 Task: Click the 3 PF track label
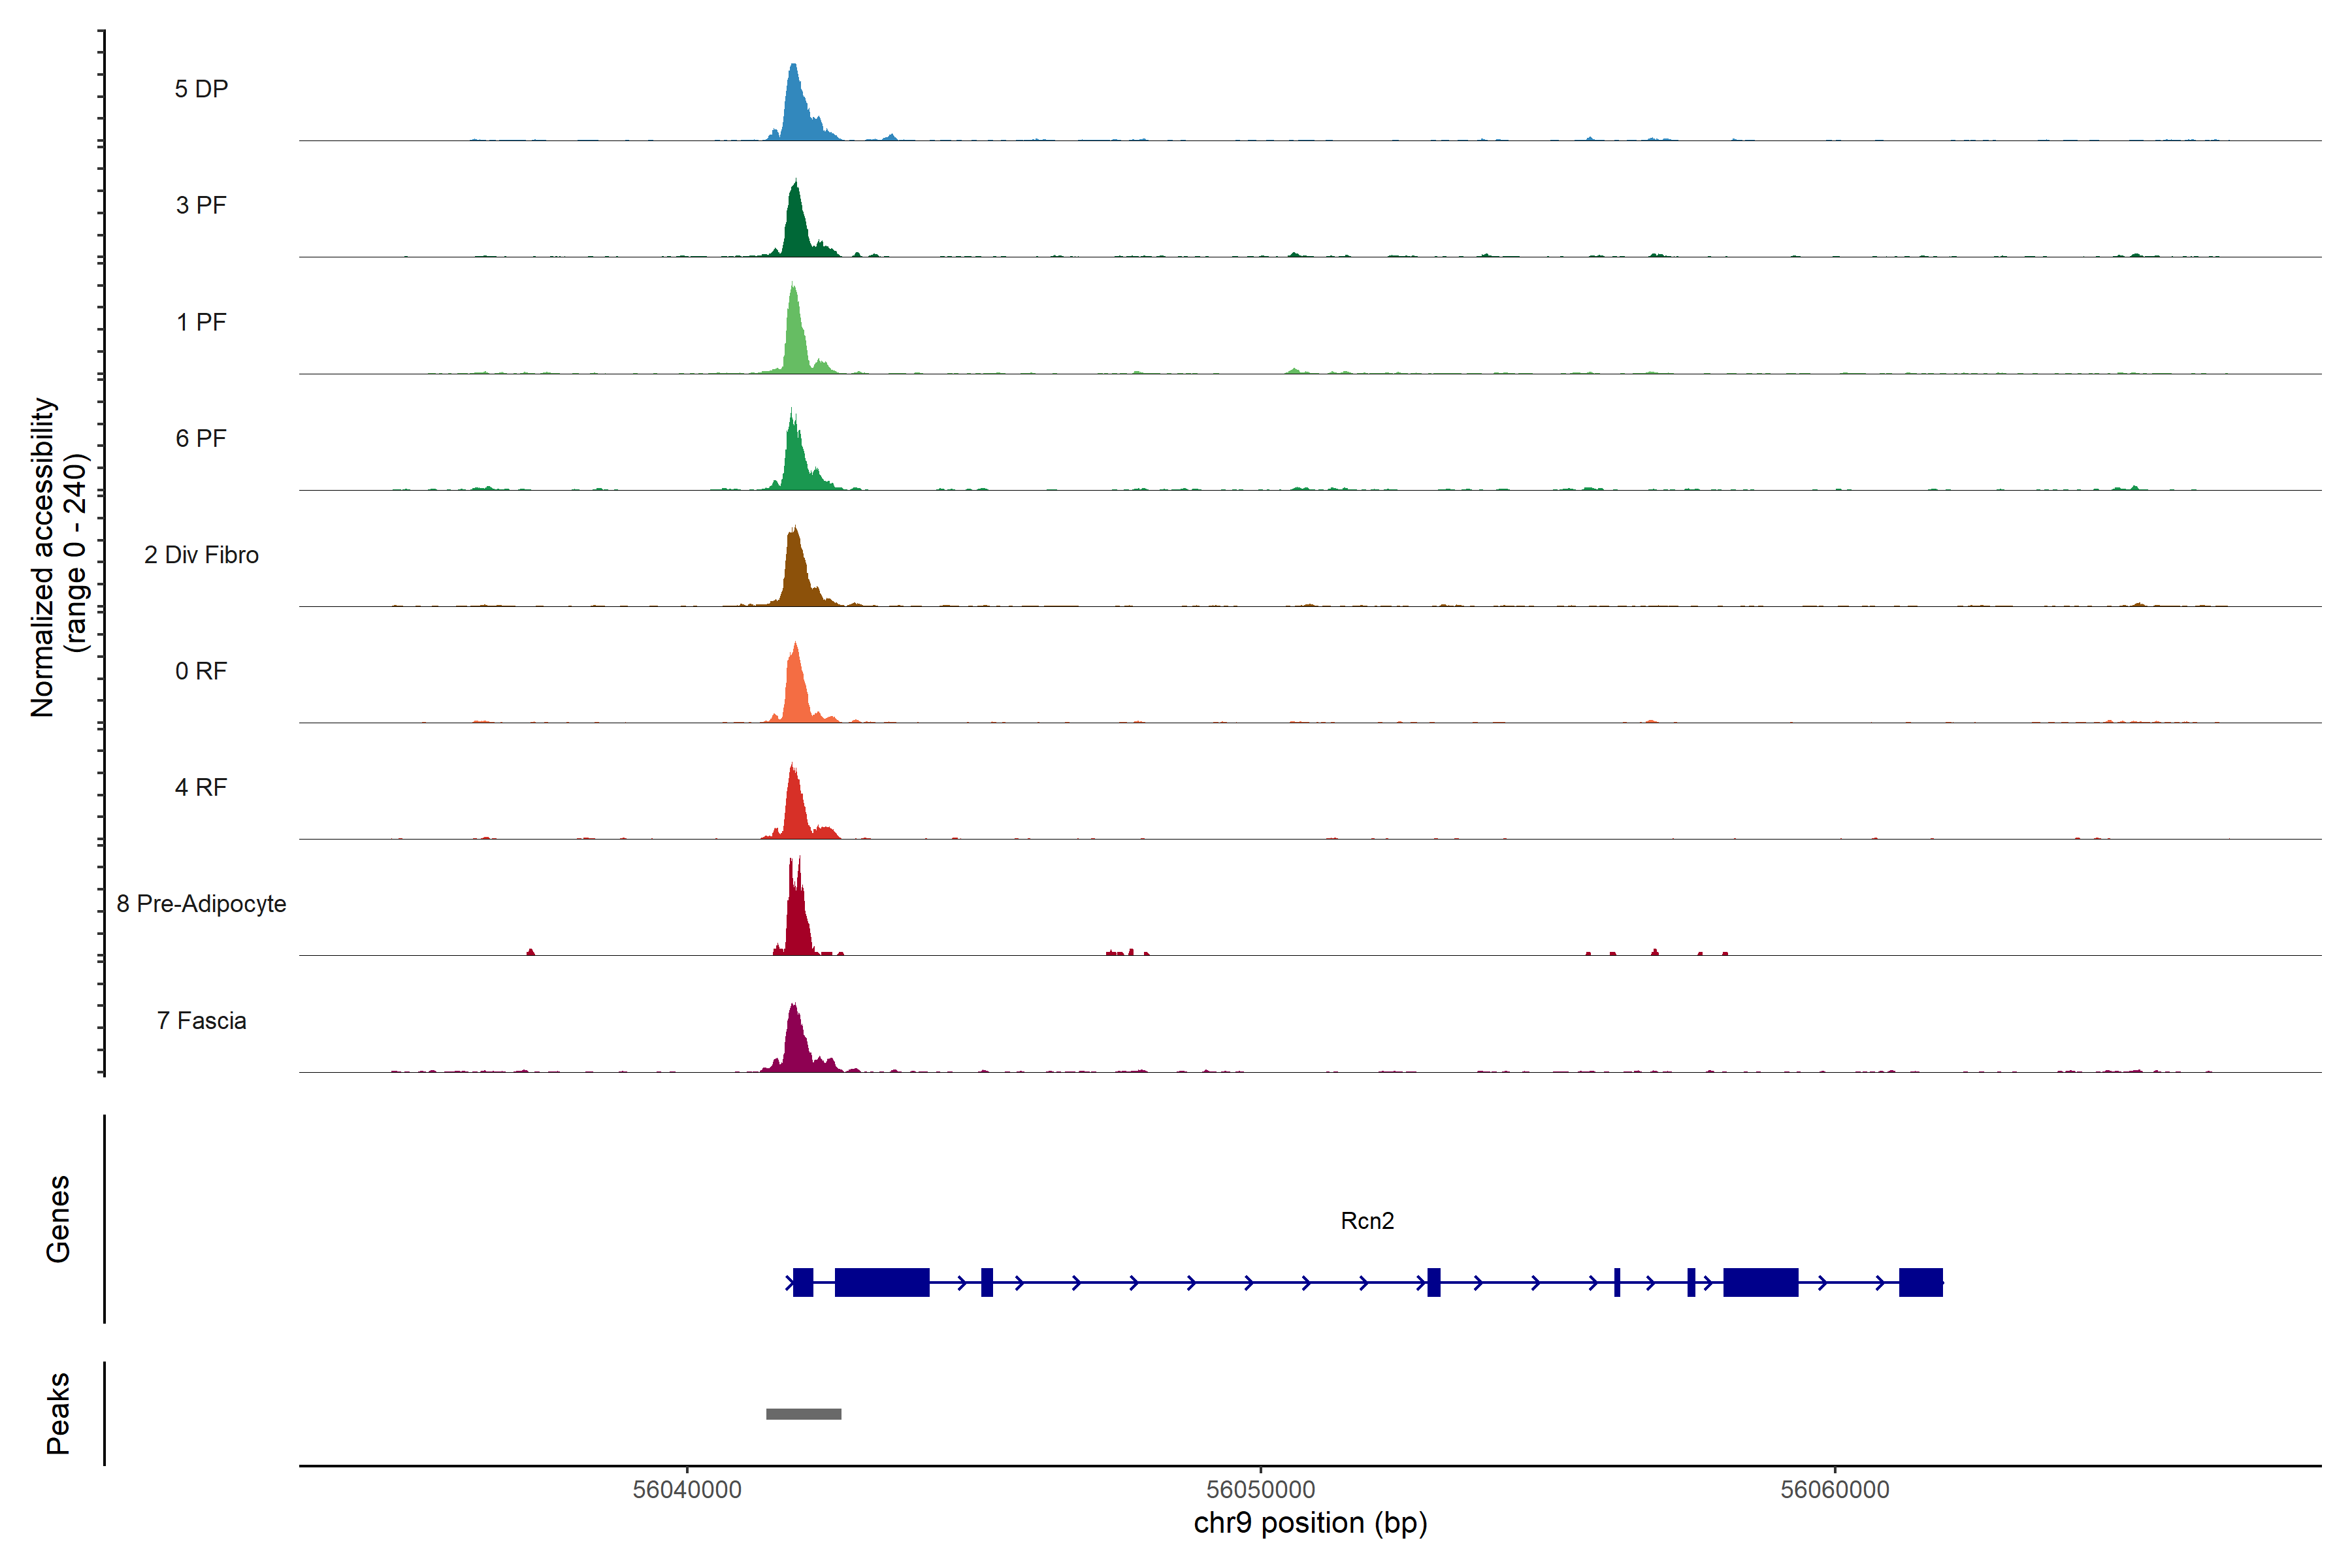pyautogui.click(x=201, y=205)
